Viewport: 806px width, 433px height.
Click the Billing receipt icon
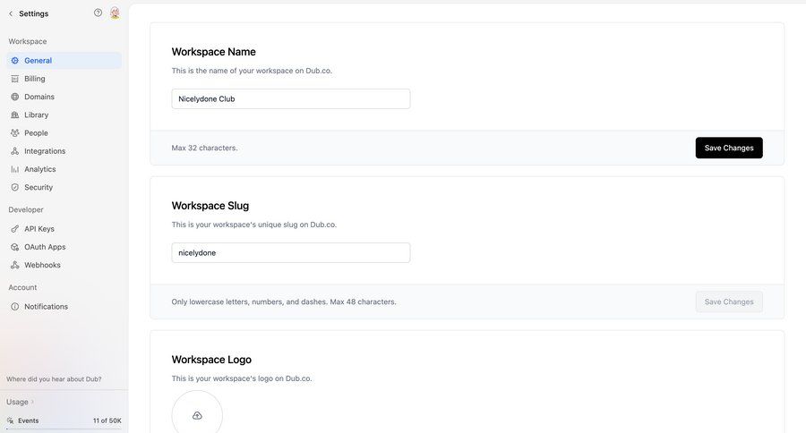pos(15,79)
